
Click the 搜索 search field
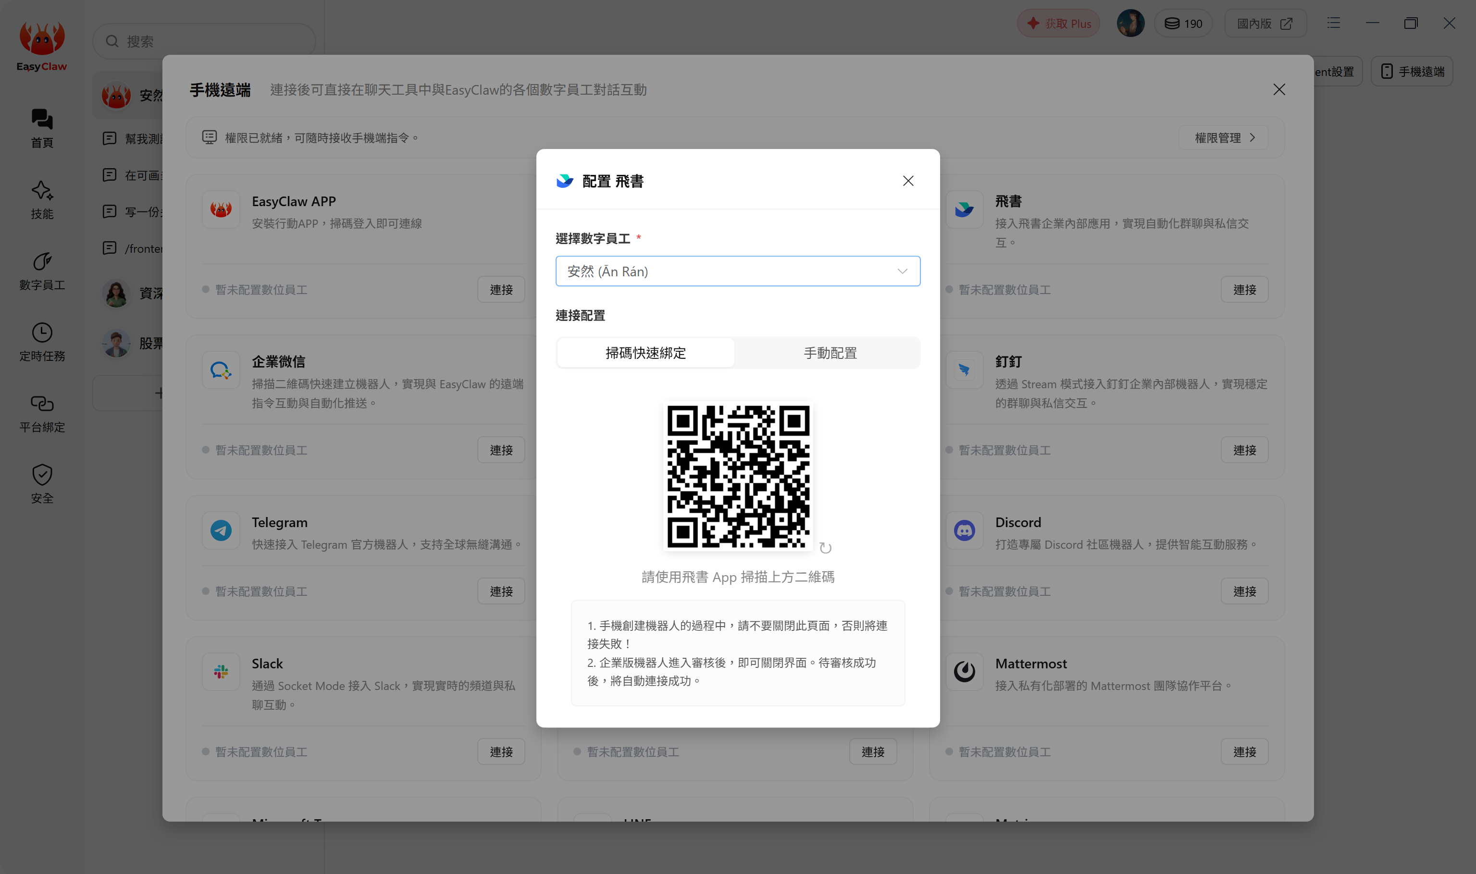204,41
